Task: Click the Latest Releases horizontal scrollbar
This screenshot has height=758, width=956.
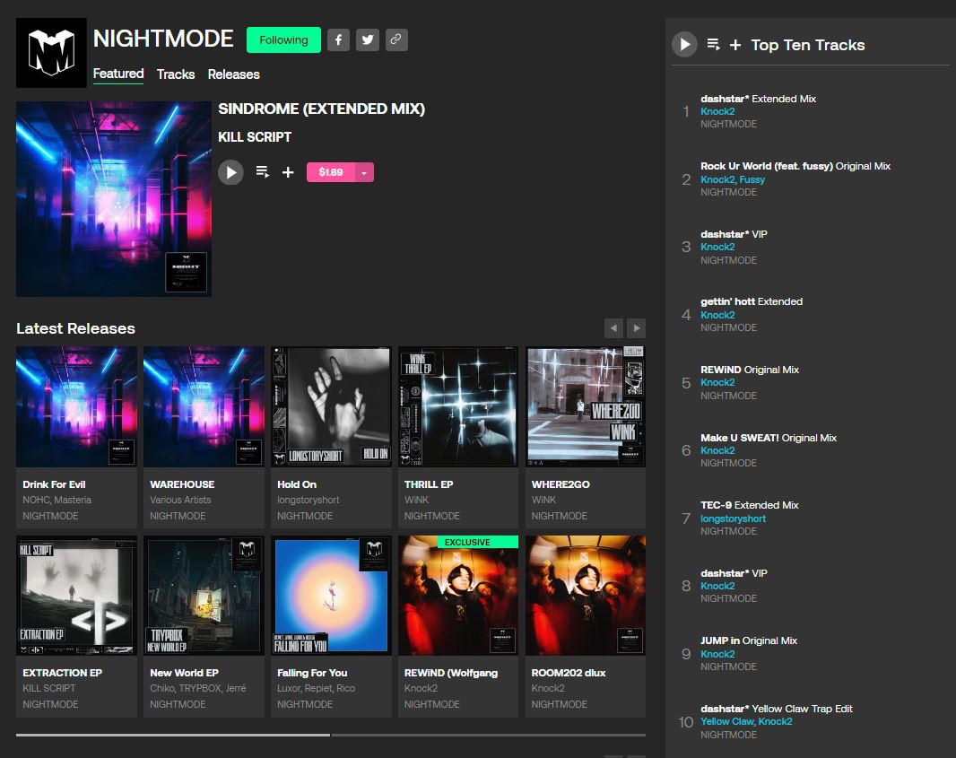Action: tap(331, 736)
